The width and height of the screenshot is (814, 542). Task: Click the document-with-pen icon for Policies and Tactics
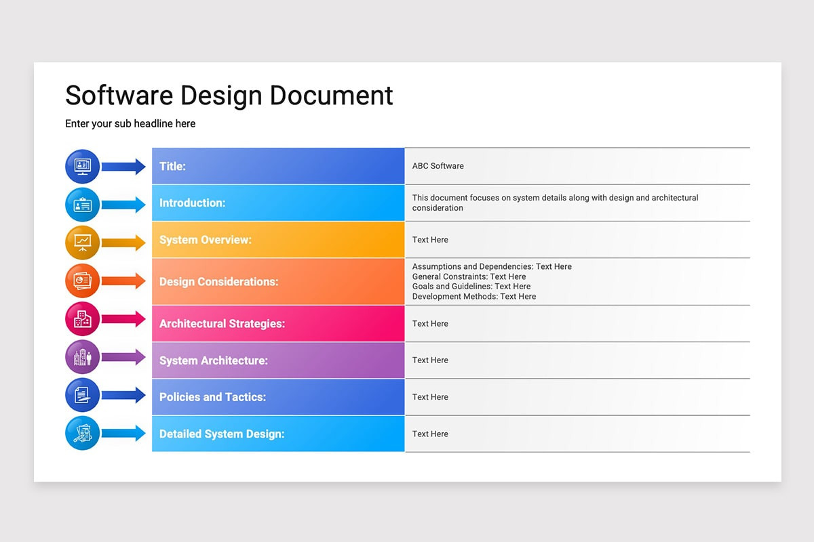pos(83,395)
